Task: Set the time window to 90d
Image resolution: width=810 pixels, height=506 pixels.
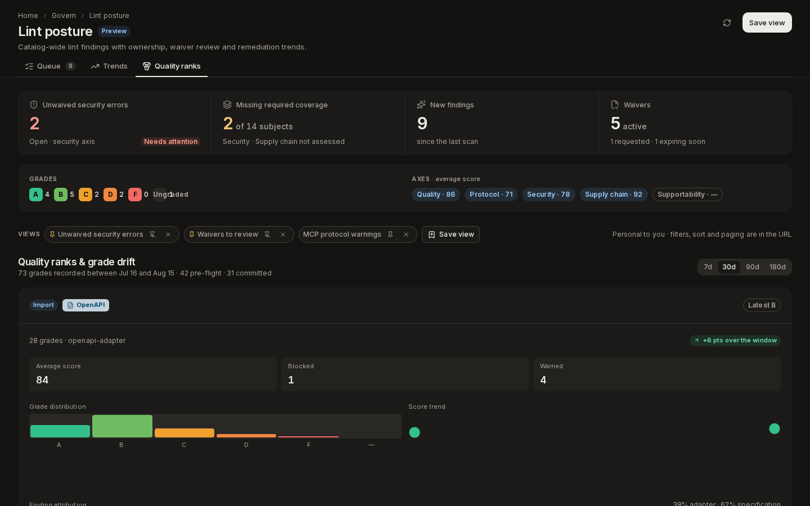Action: click(753, 267)
